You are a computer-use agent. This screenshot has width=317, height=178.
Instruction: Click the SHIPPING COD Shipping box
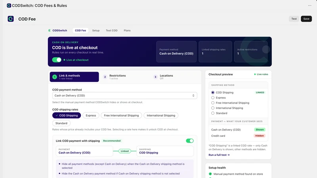165,151
